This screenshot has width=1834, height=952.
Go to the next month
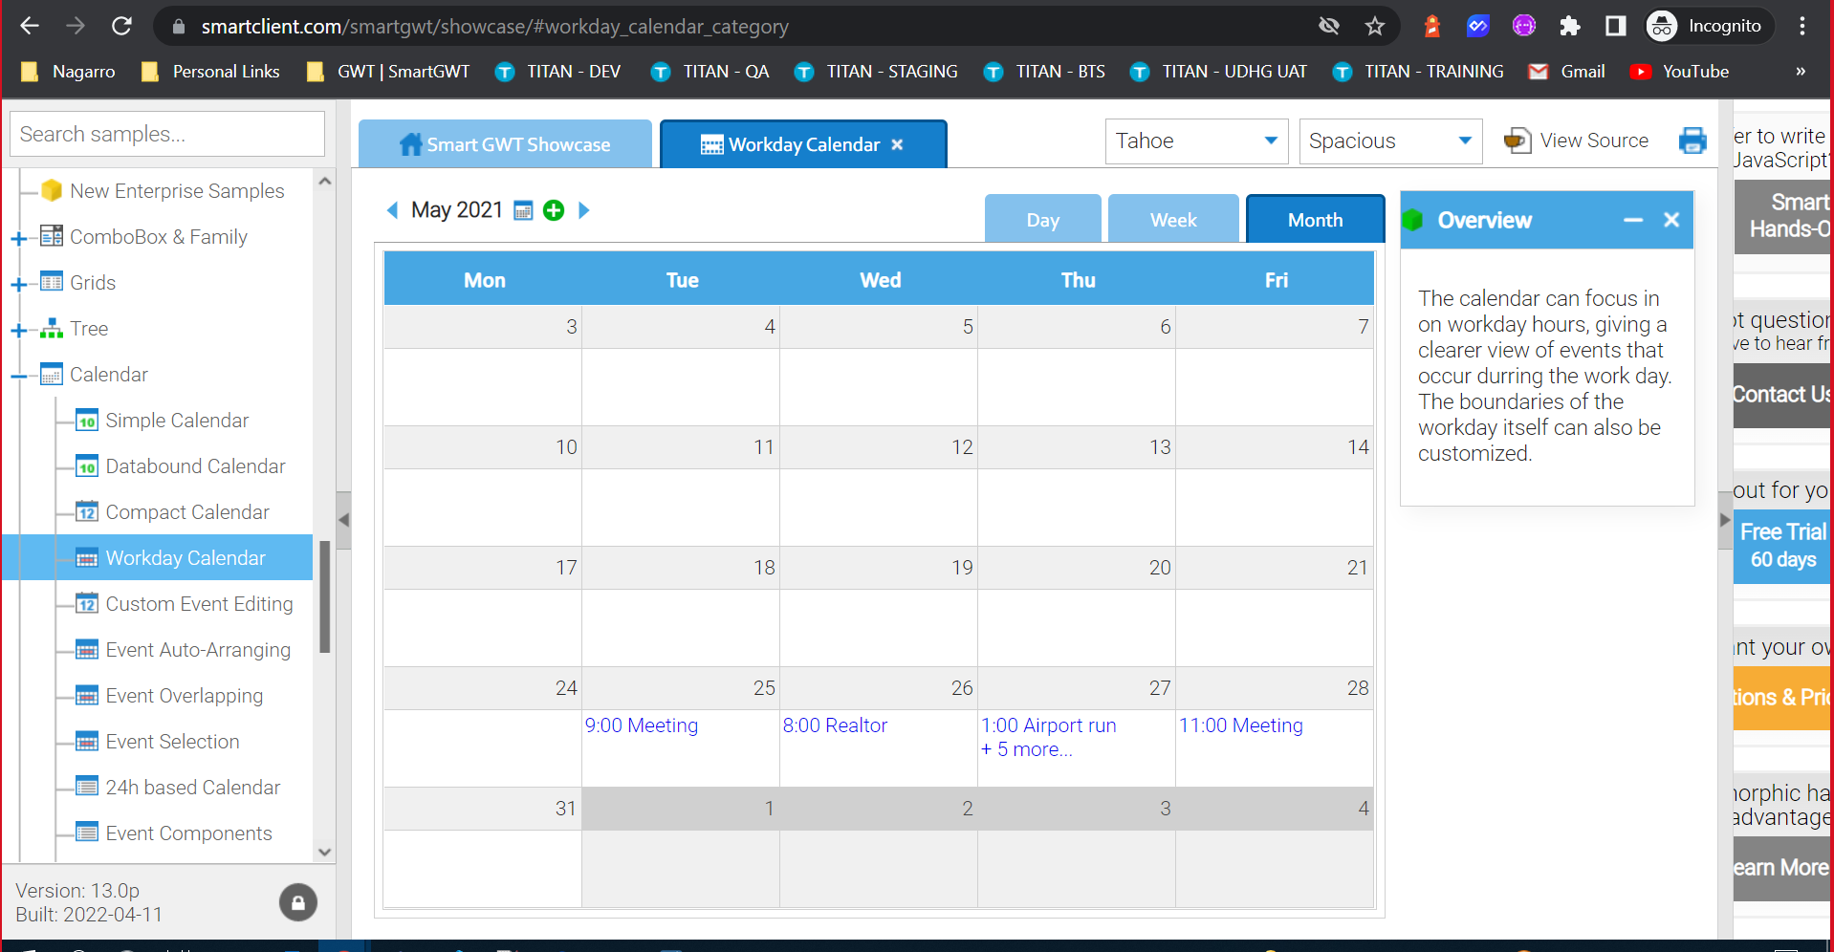pyautogui.click(x=584, y=210)
